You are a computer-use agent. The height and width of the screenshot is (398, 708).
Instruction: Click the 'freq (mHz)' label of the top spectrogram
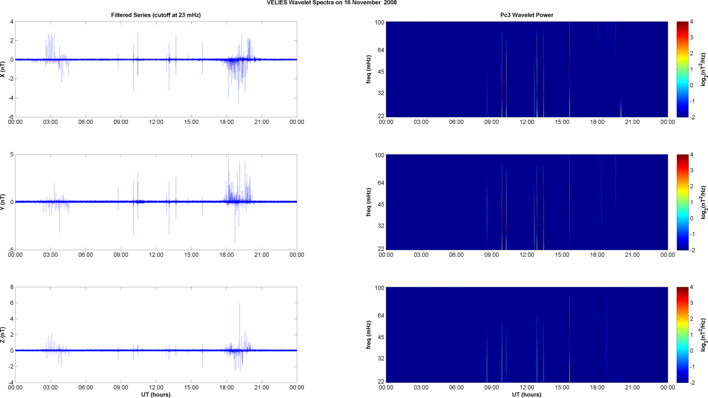click(x=369, y=69)
